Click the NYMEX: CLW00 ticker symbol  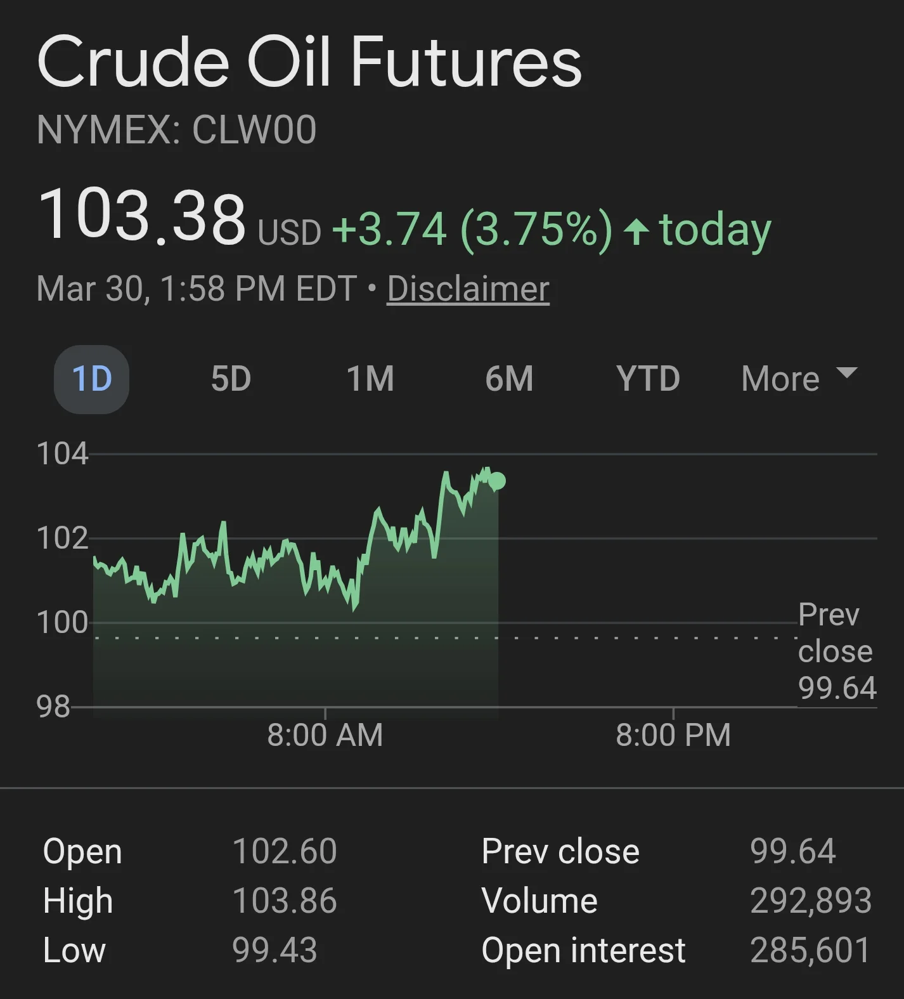click(176, 130)
